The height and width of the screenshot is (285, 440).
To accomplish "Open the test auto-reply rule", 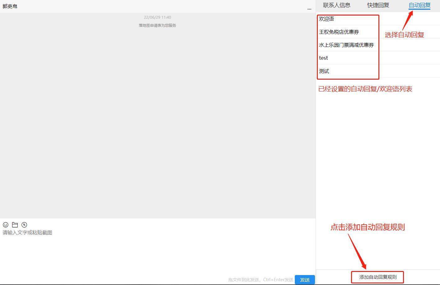I will (323, 58).
